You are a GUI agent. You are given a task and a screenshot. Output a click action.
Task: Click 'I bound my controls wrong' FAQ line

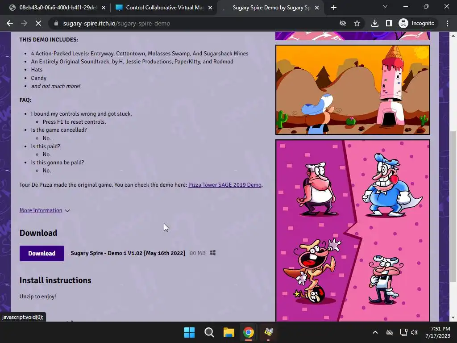(x=81, y=114)
